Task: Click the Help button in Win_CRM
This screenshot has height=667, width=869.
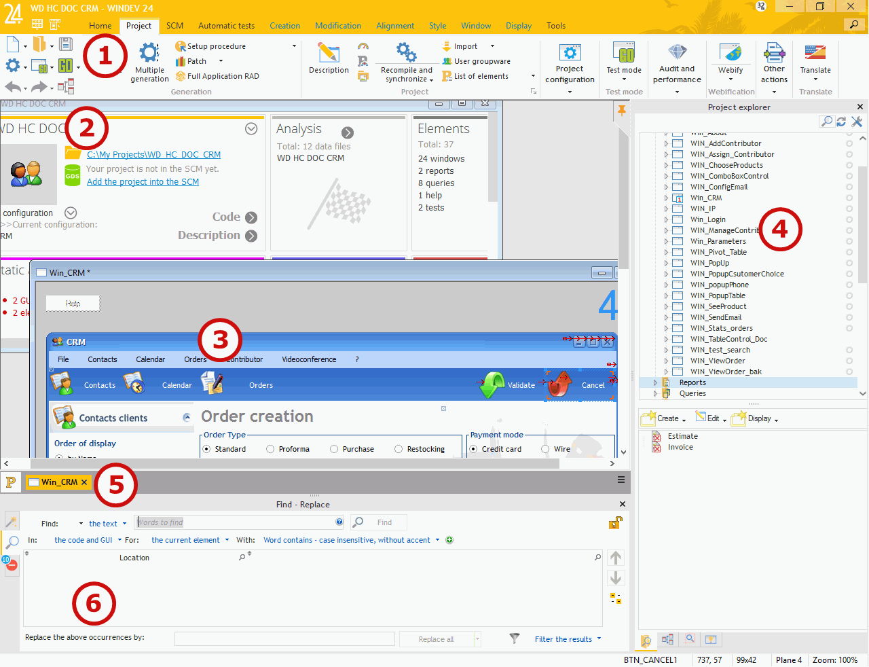Action: (x=73, y=303)
